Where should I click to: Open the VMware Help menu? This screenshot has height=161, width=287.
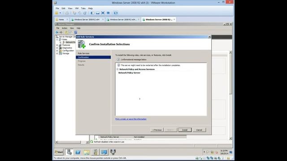tap(91, 8)
